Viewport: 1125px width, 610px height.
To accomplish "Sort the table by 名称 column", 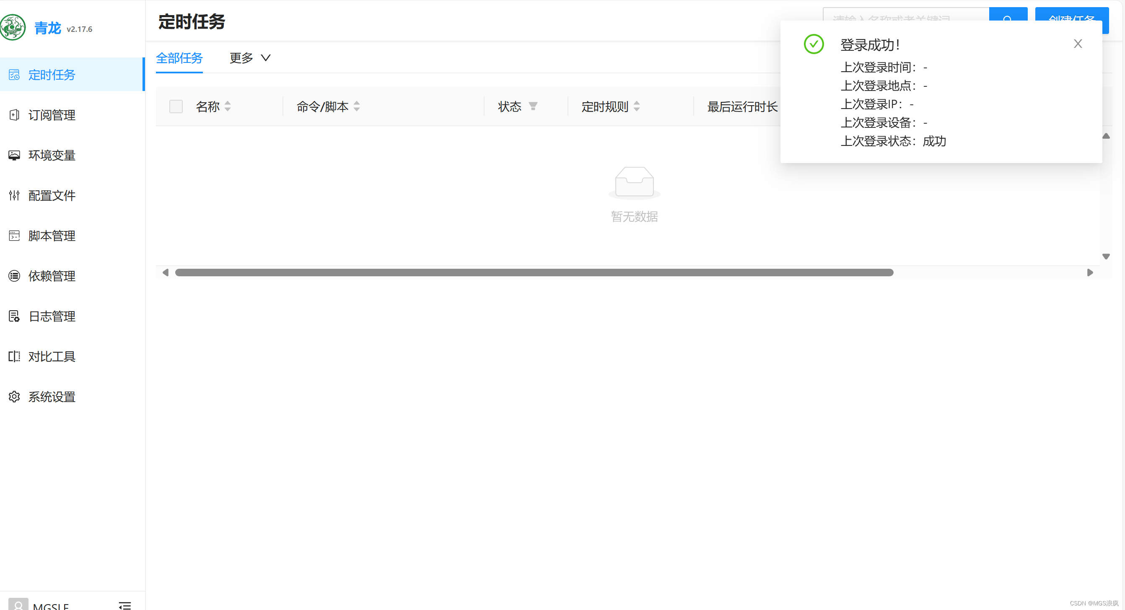I will pyautogui.click(x=228, y=106).
